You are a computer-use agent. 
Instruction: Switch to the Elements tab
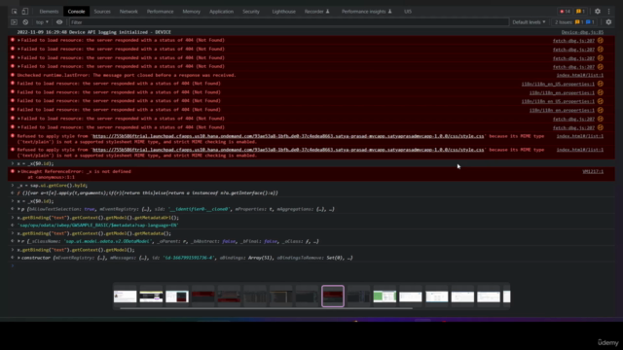coord(49,12)
